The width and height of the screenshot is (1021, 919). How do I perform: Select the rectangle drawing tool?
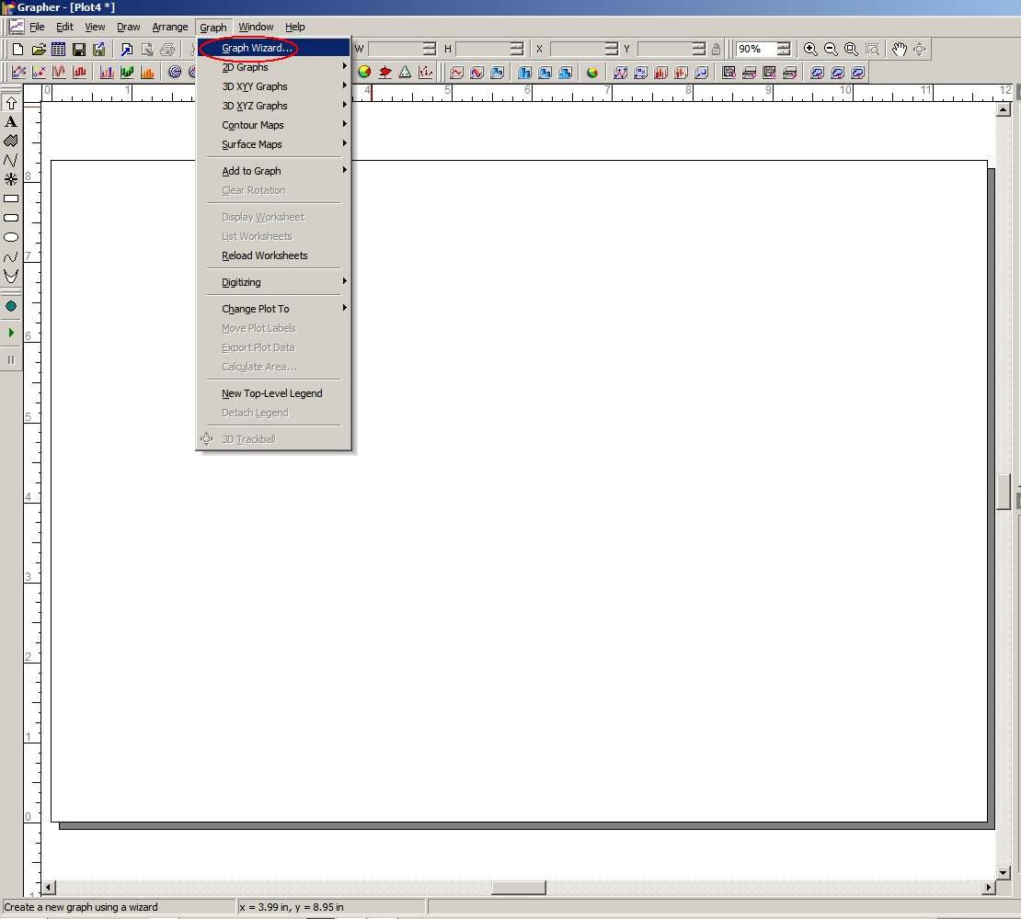point(10,199)
